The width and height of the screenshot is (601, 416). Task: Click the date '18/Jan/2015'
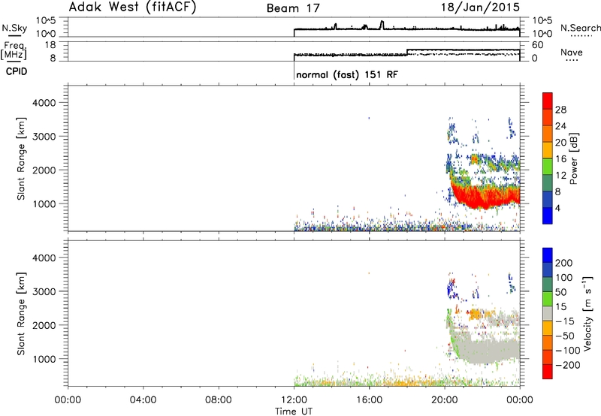tap(481, 8)
